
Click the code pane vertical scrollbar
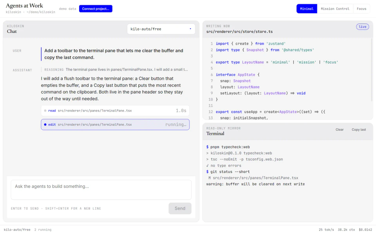pos(372,70)
